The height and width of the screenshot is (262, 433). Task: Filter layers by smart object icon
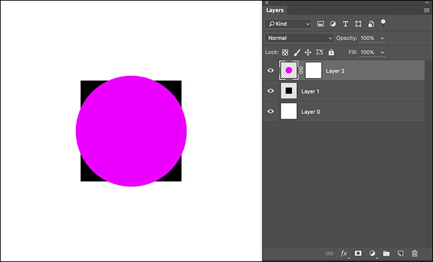pyautogui.click(x=371, y=24)
